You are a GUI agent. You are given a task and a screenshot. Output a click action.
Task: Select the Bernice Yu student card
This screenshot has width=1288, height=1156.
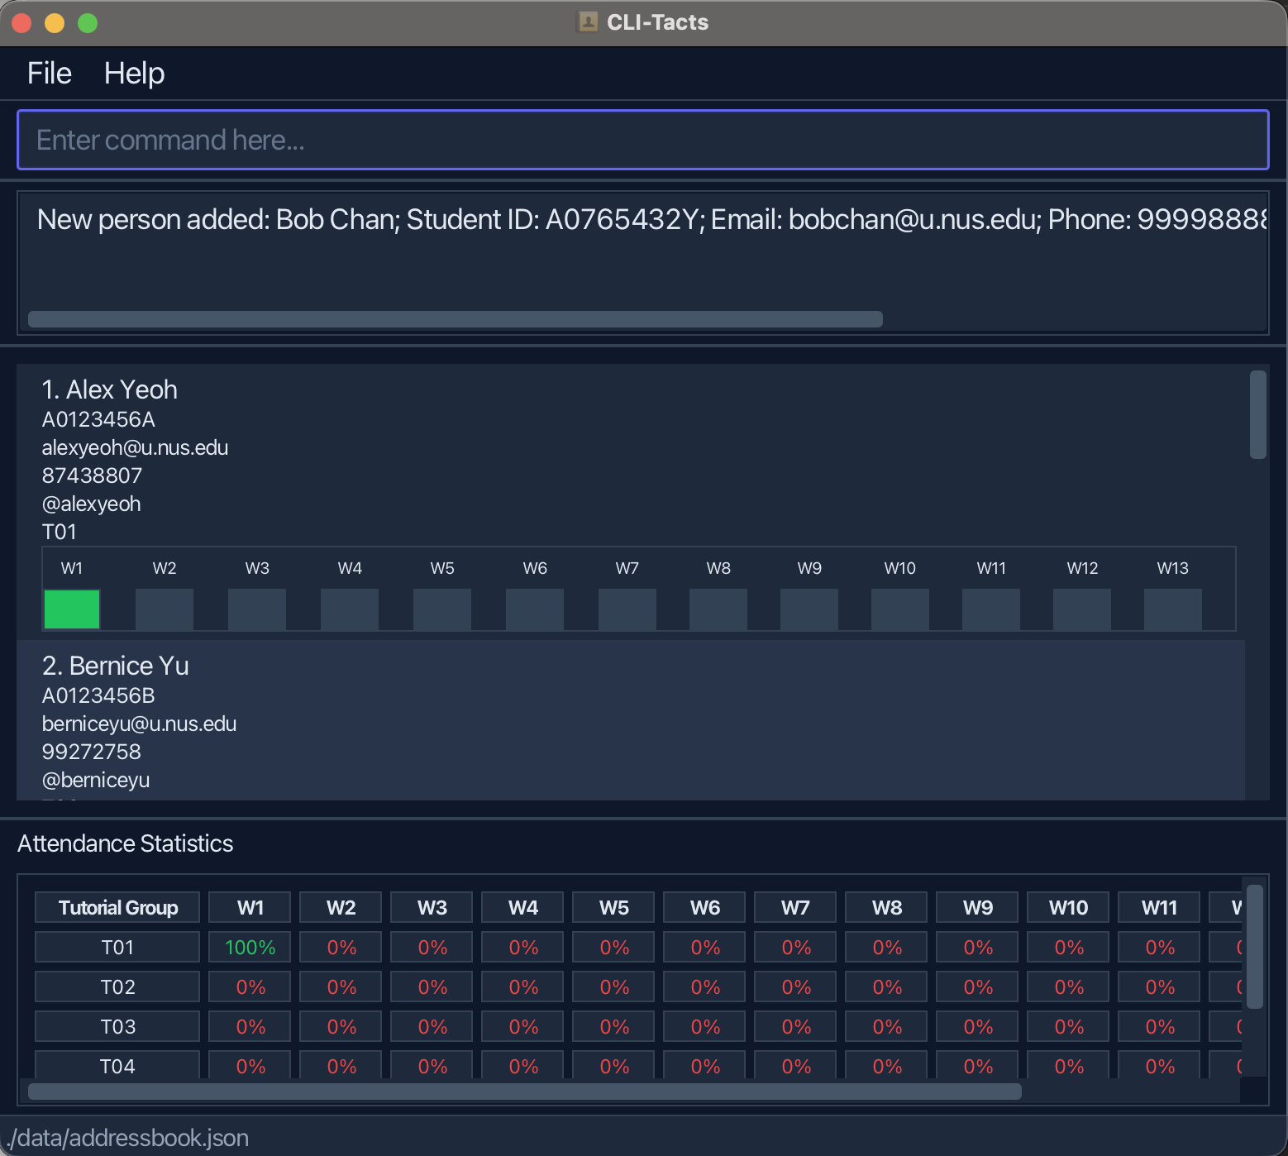pyautogui.click(x=630, y=719)
